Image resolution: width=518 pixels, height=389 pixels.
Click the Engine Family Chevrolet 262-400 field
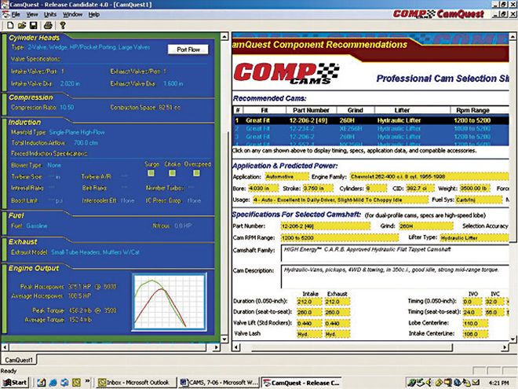coord(429,177)
